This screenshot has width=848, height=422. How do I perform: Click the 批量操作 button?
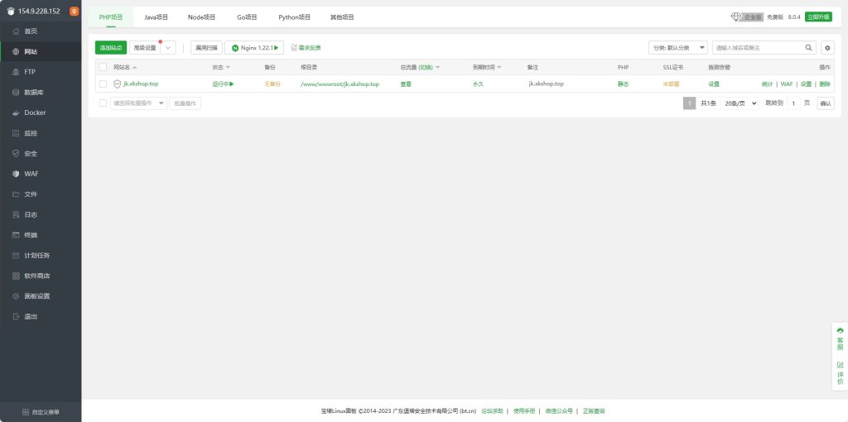pyautogui.click(x=185, y=103)
